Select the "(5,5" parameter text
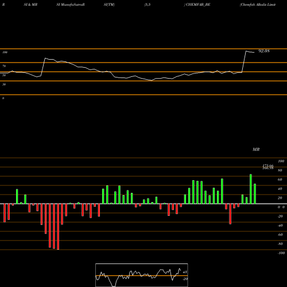The width and height of the screenshot is (287, 287). (148, 5)
